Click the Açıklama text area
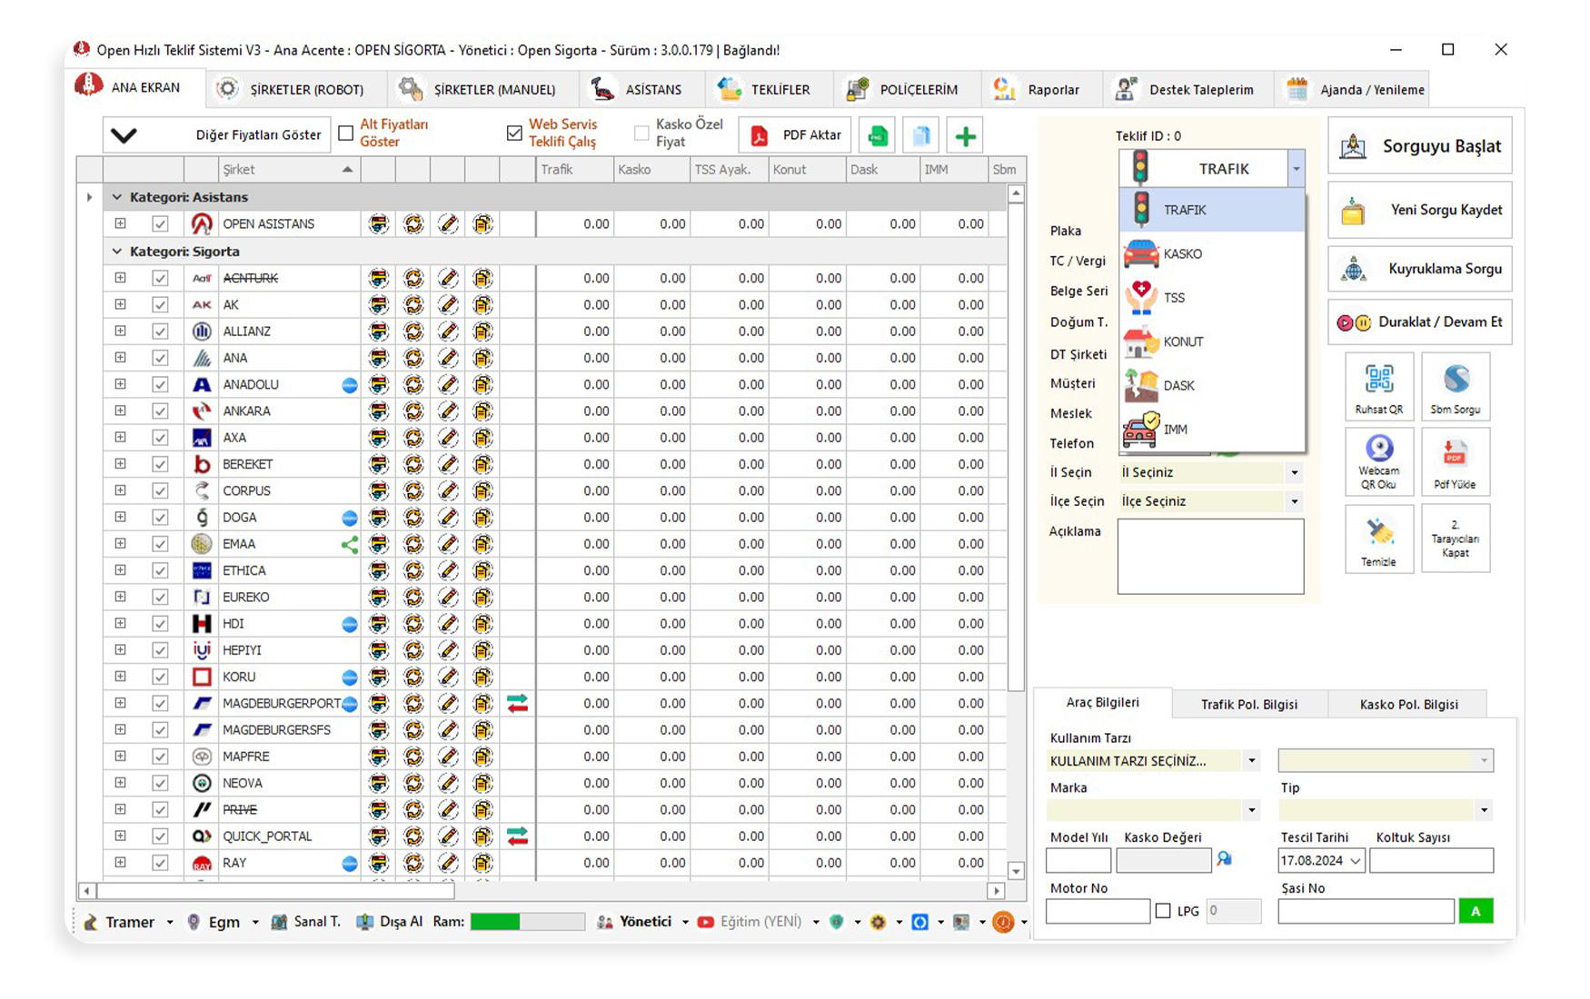Viewport: 1590px width, 999px height. point(1210,557)
